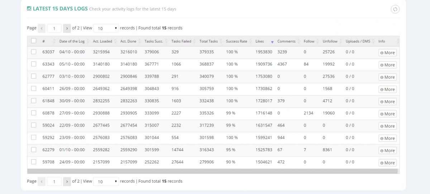Viewport: 430px width, 194px height.
Task: Click Likes value 1953830
Action: (x=264, y=52)
